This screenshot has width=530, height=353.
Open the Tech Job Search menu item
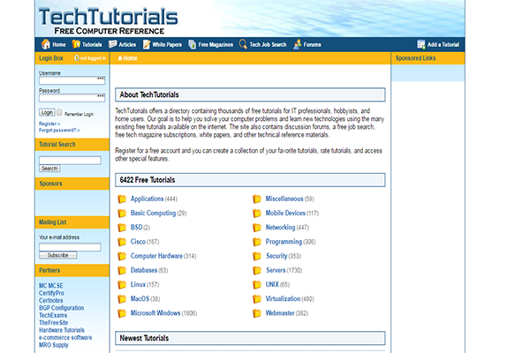point(268,45)
